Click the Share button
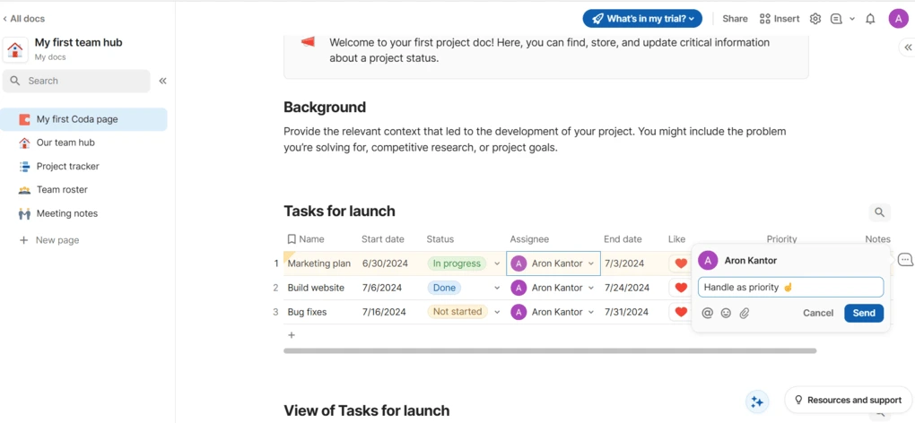 735,19
